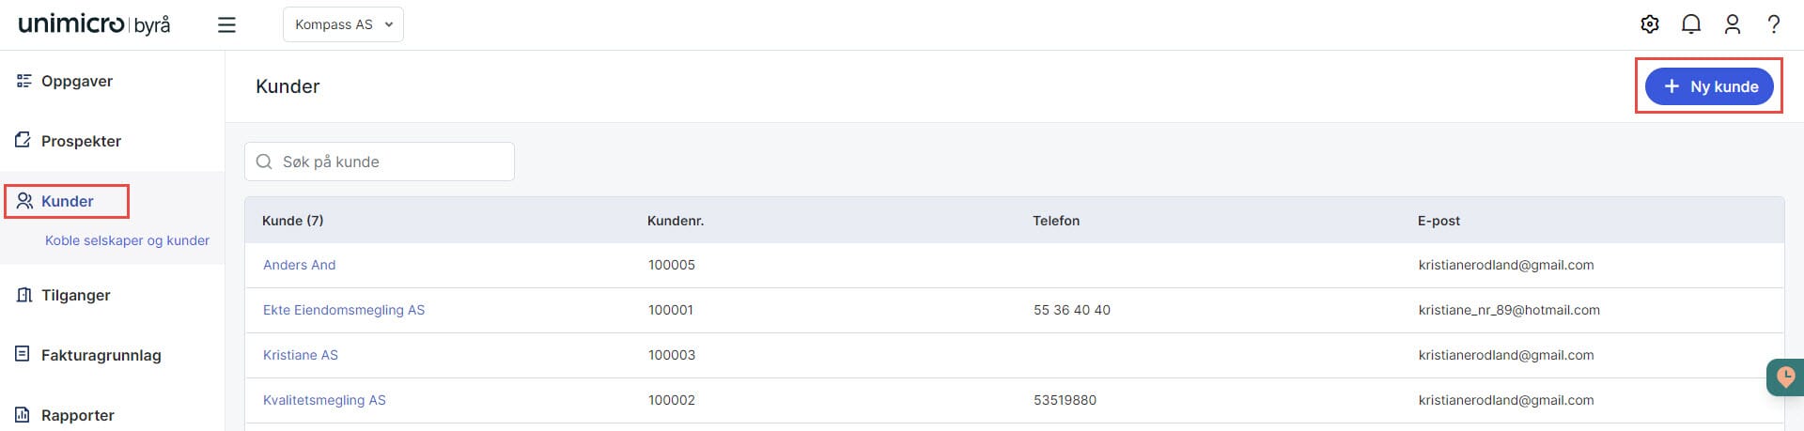Open user profile icon
The image size is (1804, 431).
pyautogui.click(x=1732, y=24)
